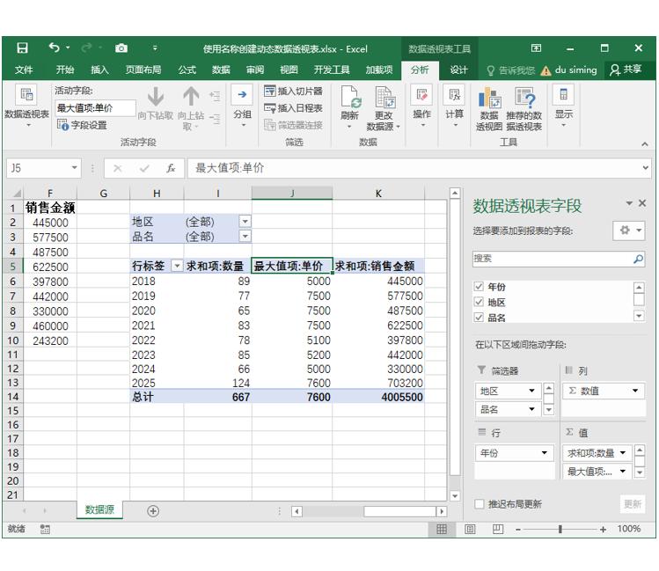Click the 共享 Share button
This screenshot has height=571, width=659.
(x=626, y=70)
